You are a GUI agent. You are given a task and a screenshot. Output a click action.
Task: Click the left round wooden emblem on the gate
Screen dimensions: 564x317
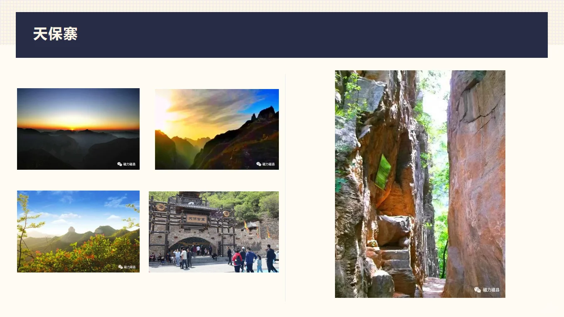tap(160, 207)
